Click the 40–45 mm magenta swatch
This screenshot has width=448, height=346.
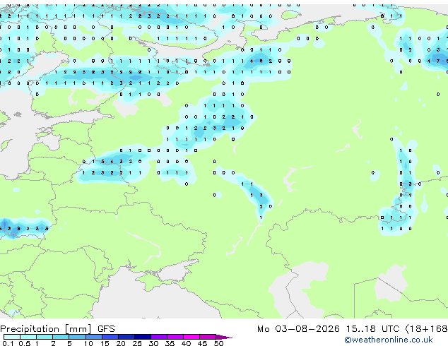tap(191, 337)
